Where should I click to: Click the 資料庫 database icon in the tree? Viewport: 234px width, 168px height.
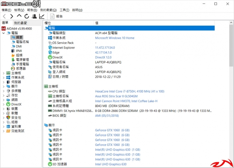pos(8,126)
